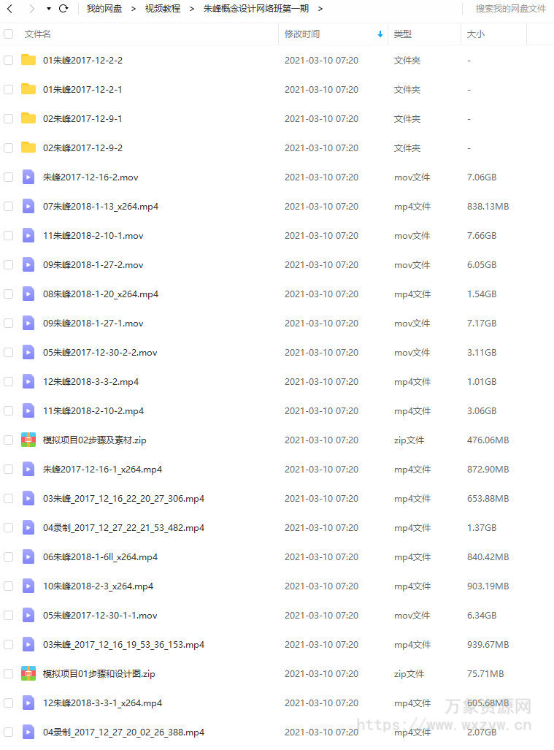Open the 01朱峰2017-12-2-2 folder icon

28,60
